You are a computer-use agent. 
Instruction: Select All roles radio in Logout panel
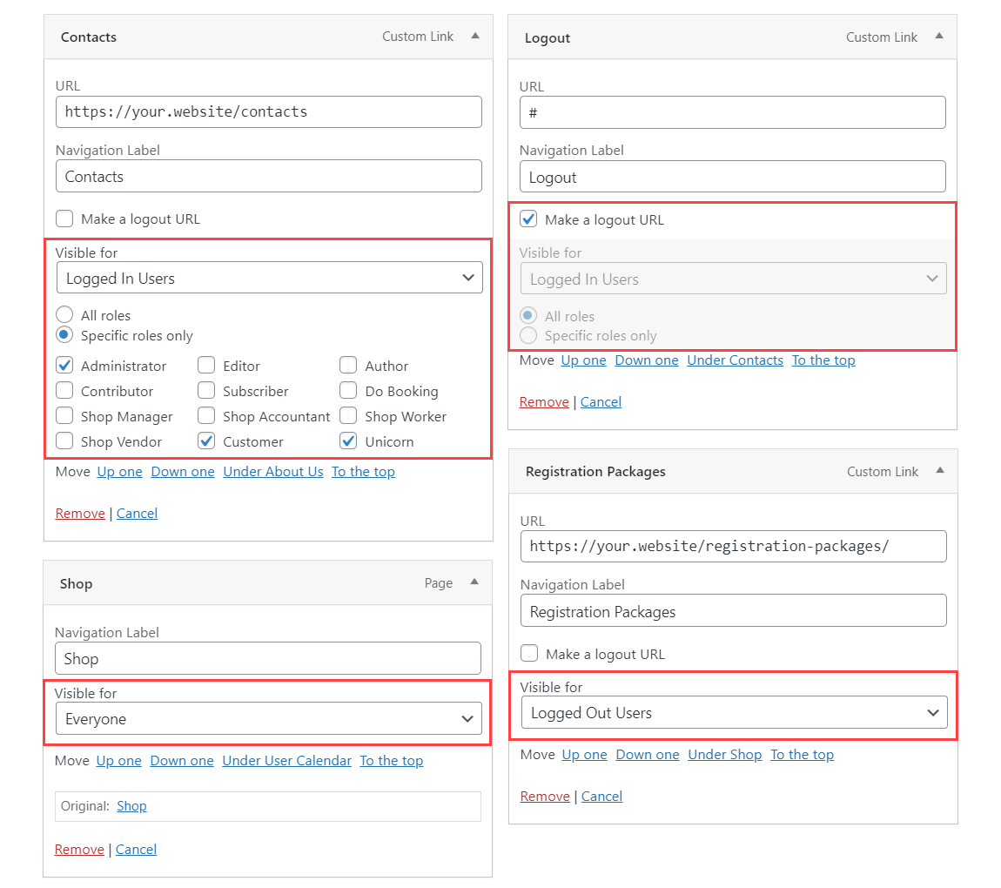click(x=528, y=315)
